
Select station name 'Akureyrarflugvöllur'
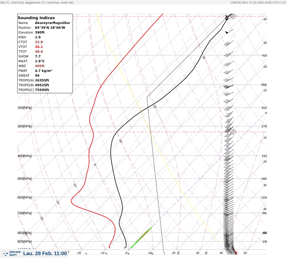pyautogui.click(x=53, y=23)
